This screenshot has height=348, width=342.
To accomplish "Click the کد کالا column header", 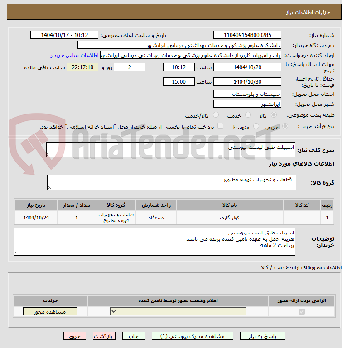I will click(302, 205).
